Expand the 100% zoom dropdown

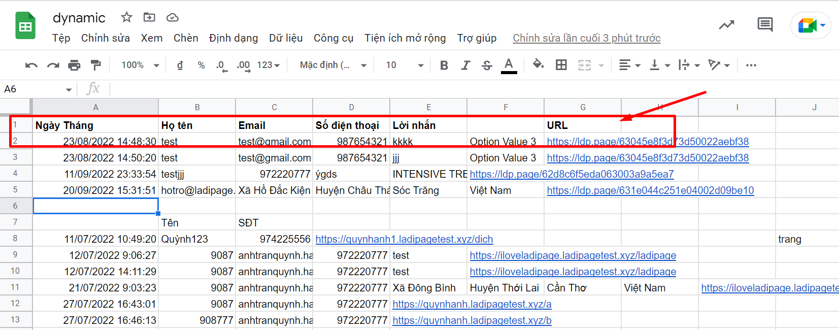click(140, 65)
